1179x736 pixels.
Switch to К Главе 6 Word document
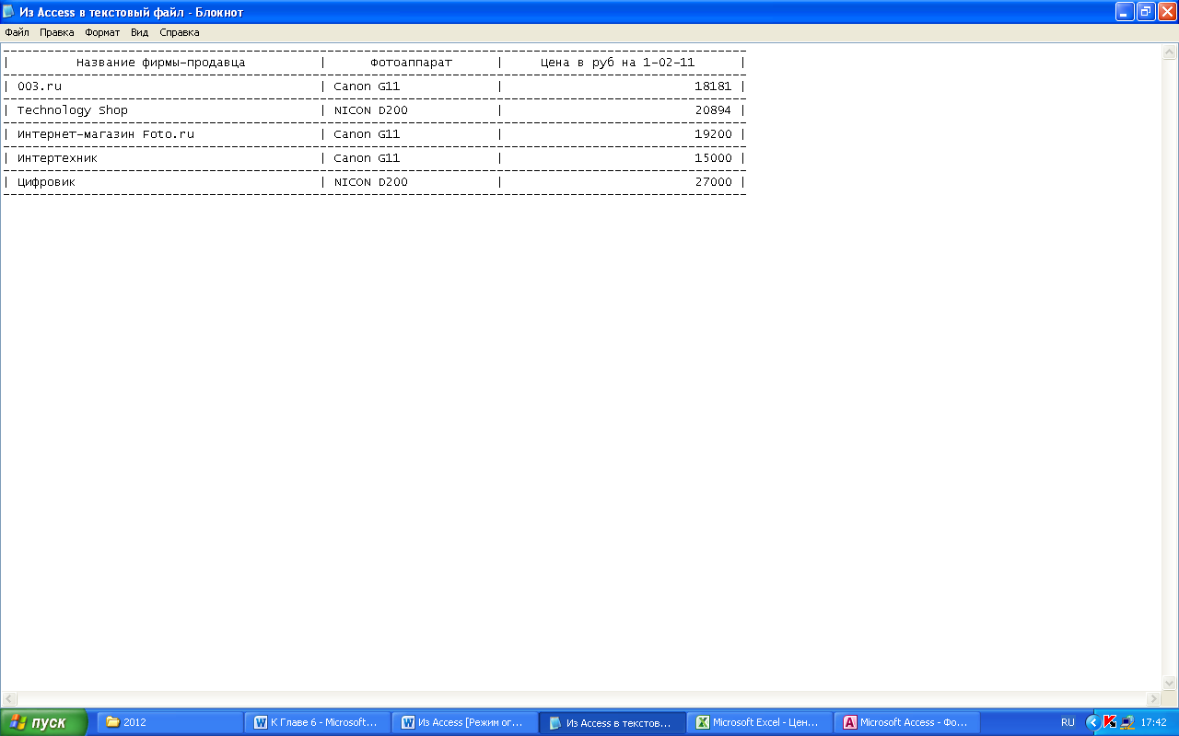tap(318, 722)
